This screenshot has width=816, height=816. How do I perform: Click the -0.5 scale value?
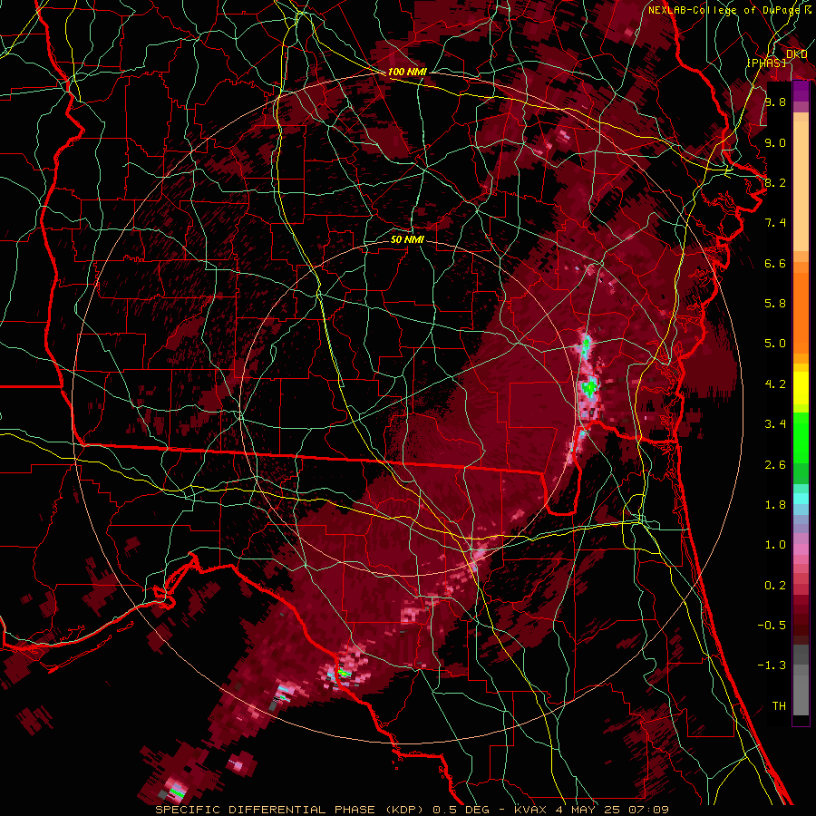point(772,626)
